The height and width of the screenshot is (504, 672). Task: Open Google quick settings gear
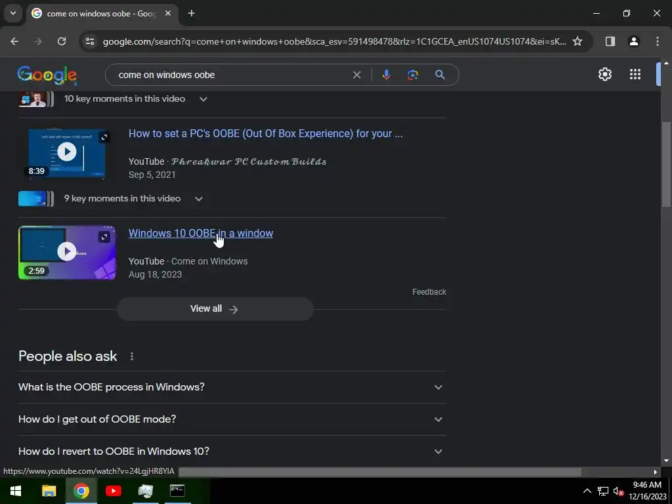click(604, 74)
